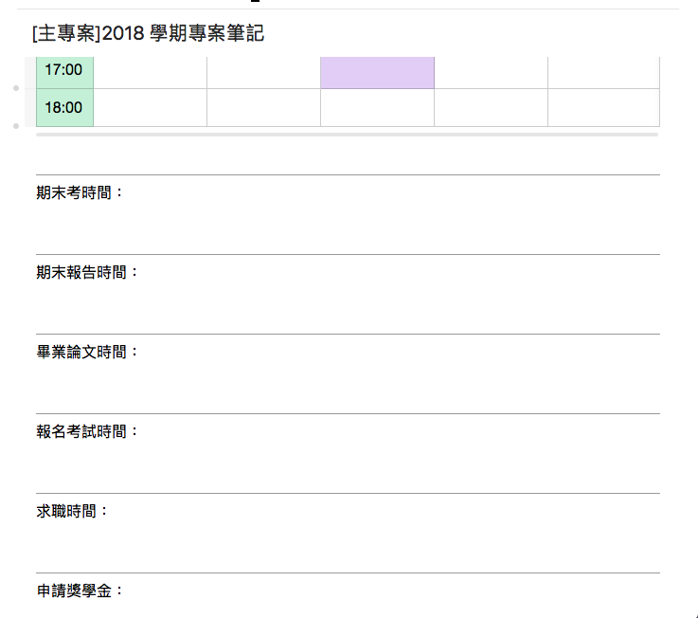Image resolution: width=698 pixels, height=618 pixels.
Task: Select the last cell in the 18:00 row
Action: click(603, 107)
